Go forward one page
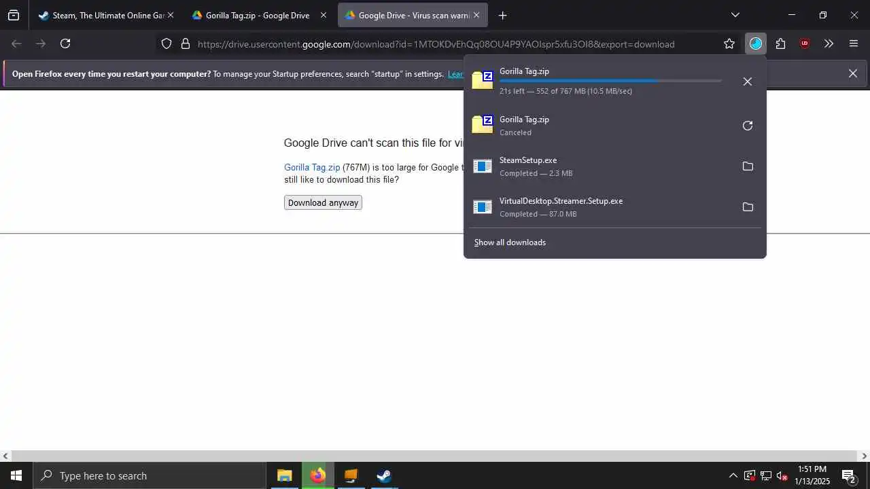The image size is (870, 489). [x=41, y=43]
